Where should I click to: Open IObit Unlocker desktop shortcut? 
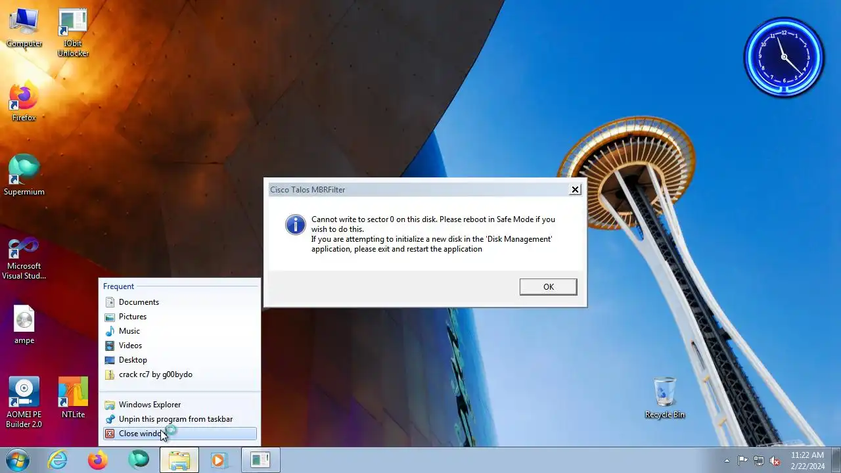click(73, 32)
